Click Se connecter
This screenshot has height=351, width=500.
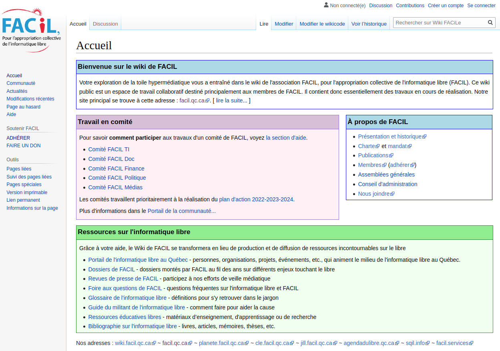pyautogui.click(x=481, y=6)
